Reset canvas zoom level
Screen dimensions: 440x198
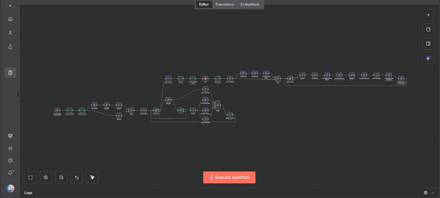77,177
